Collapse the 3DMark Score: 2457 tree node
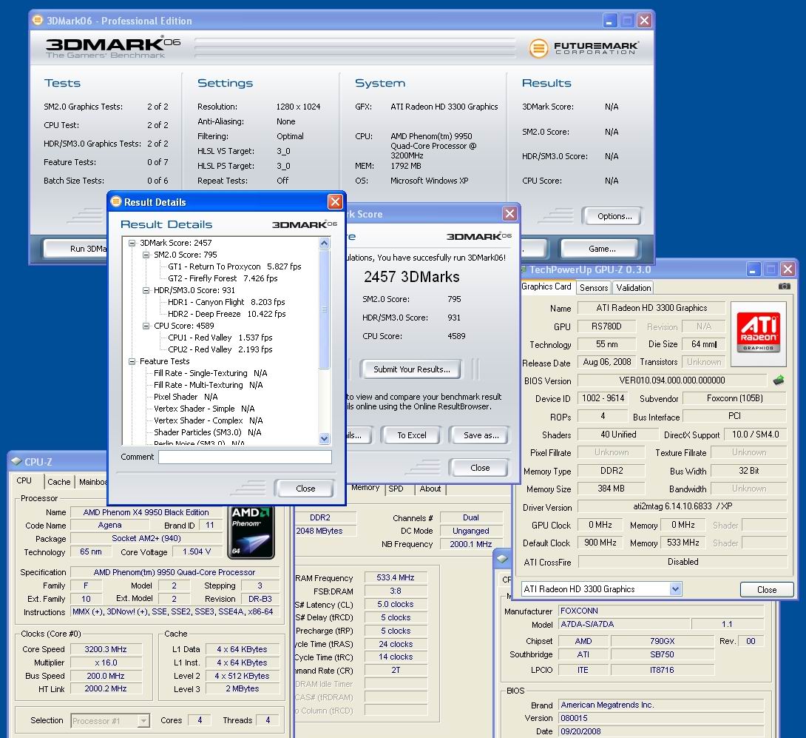 (132, 243)
